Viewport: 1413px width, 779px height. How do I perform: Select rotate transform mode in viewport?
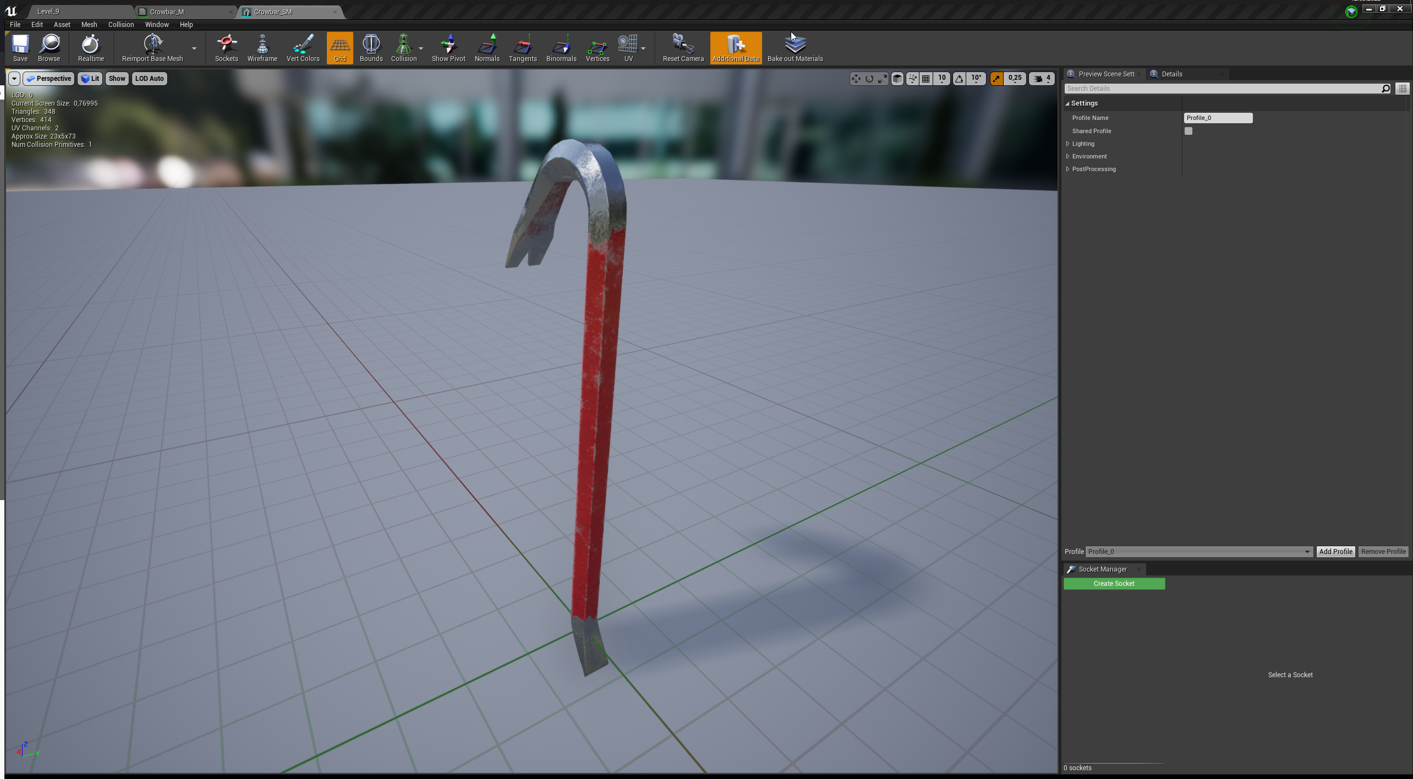pyautogui.click(x=869, y=79)
